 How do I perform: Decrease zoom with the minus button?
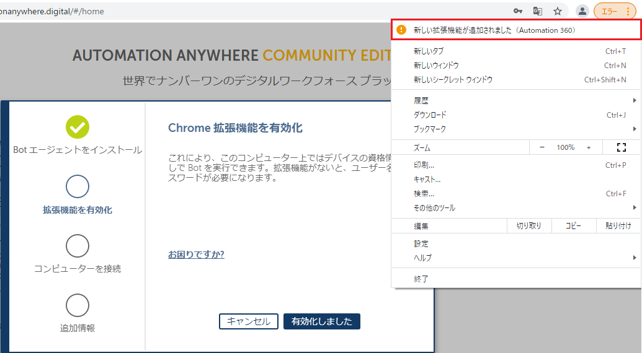(x=542, y=147)
